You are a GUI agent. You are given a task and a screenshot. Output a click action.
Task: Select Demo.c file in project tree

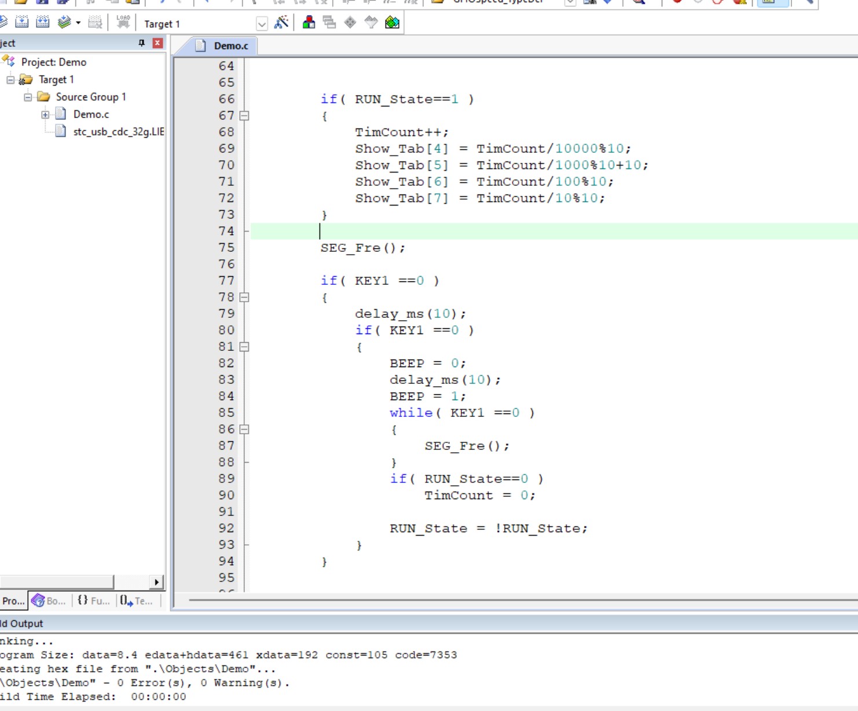pyautogui.click(x=91, y=114)
